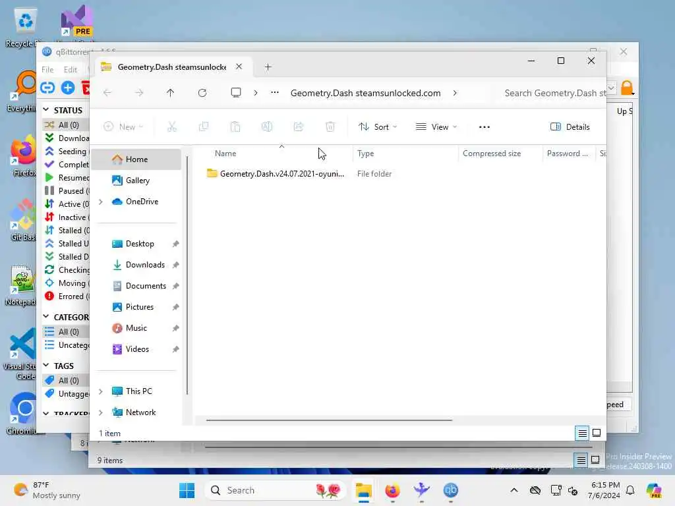The width and height of the screenshot is (675, 506).
Task: Collapse the STATUS section in qBittorrent
Action: pyautogui.click(x=46, y=110)
